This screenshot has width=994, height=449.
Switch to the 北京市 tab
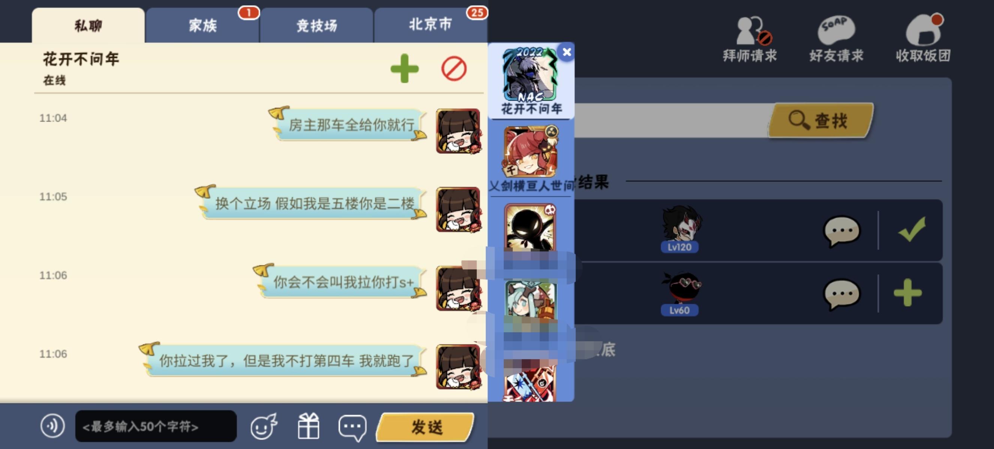(431, 25)
